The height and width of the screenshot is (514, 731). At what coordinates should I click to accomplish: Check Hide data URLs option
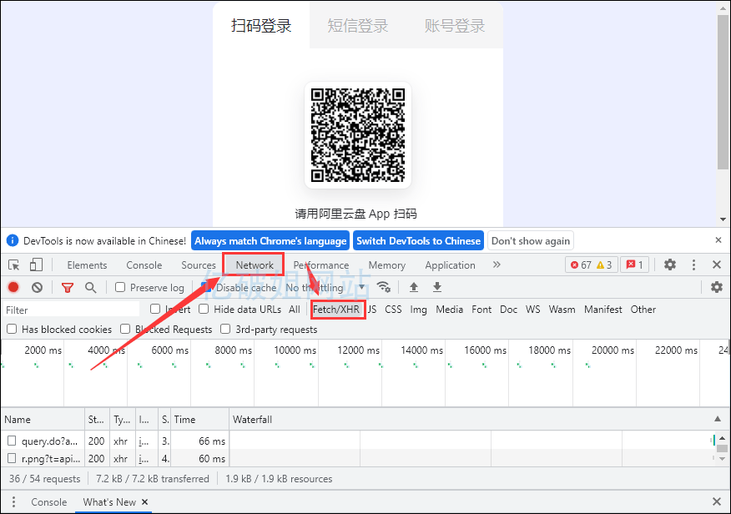coord(204,309)
